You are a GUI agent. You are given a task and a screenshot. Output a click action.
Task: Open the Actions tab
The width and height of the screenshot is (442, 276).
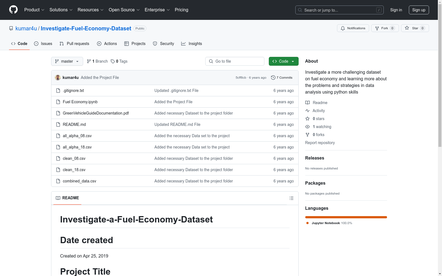(x=107, y=44)
